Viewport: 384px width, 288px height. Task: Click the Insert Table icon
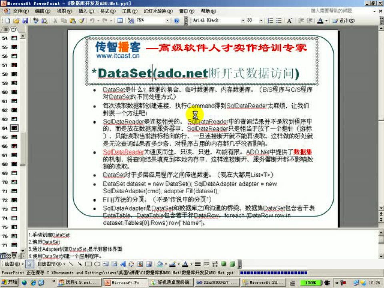point(120,20)
